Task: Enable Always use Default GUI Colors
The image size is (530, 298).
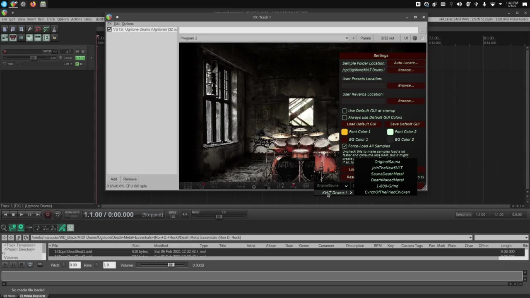Action: tap(344, 118)
